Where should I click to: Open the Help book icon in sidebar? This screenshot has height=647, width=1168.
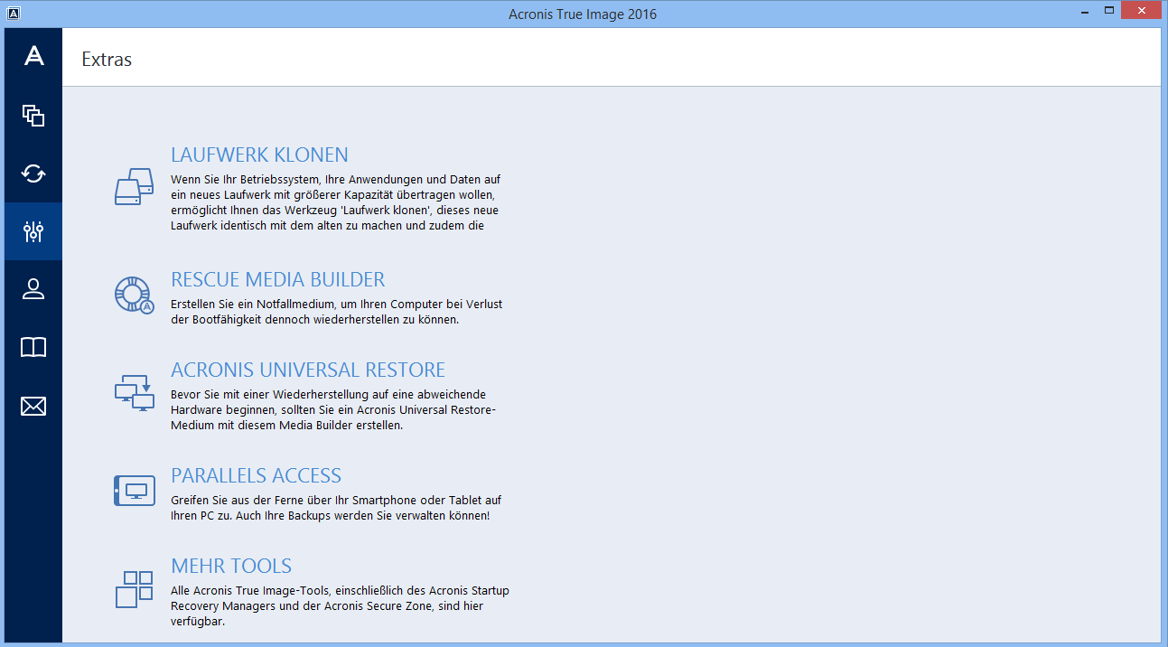(33, 348)
